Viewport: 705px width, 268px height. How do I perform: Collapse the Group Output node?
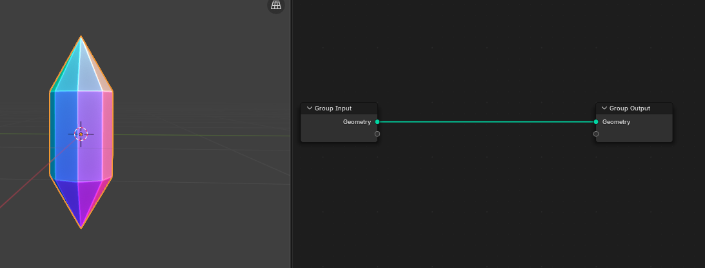[604, 108]
